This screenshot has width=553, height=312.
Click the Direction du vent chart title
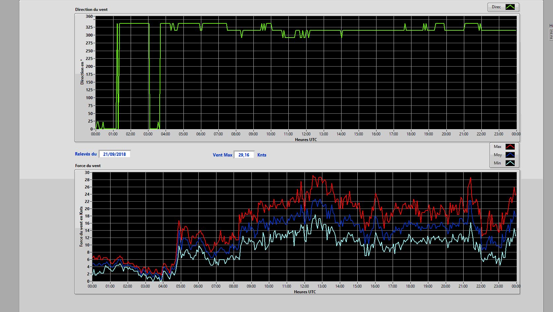point(91,9)
